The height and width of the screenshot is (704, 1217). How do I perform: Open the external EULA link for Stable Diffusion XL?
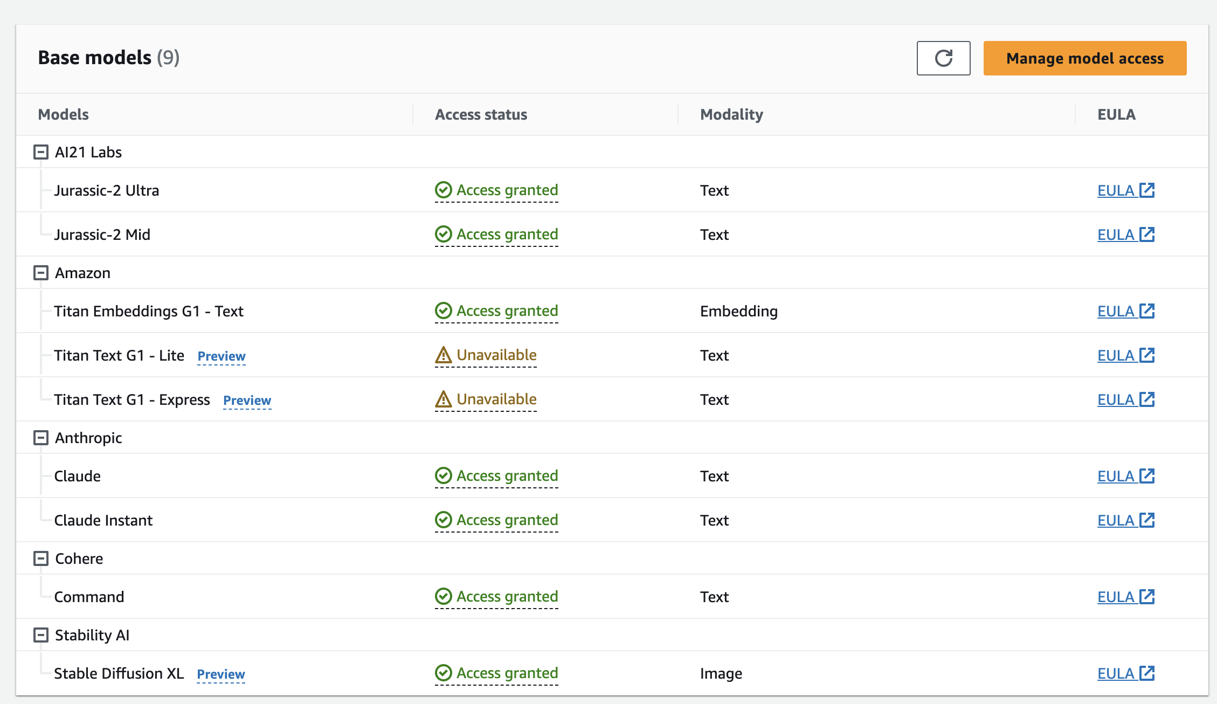tap(1147, 673)
